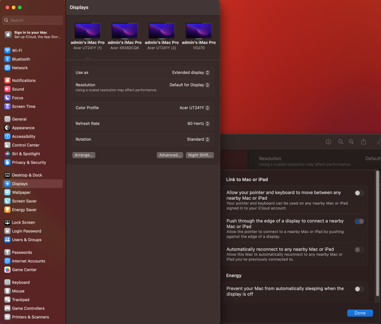The image size is (381, 324).
Task: Open Control Center settings
Action: coord(32,145)
